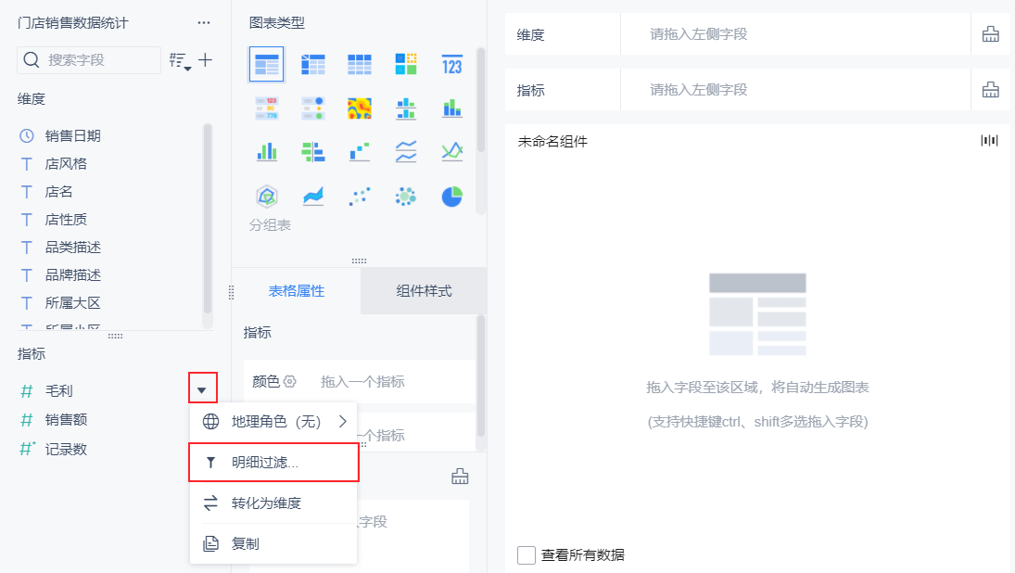The height and width of the screenshot is (573, 1015).
Task: Select the blue-green stacked column chart icon
Action: (x=451, y=108)
